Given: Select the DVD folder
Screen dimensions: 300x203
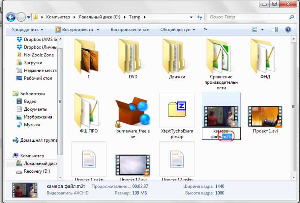Looking at the screenshot, I should 133,58.
